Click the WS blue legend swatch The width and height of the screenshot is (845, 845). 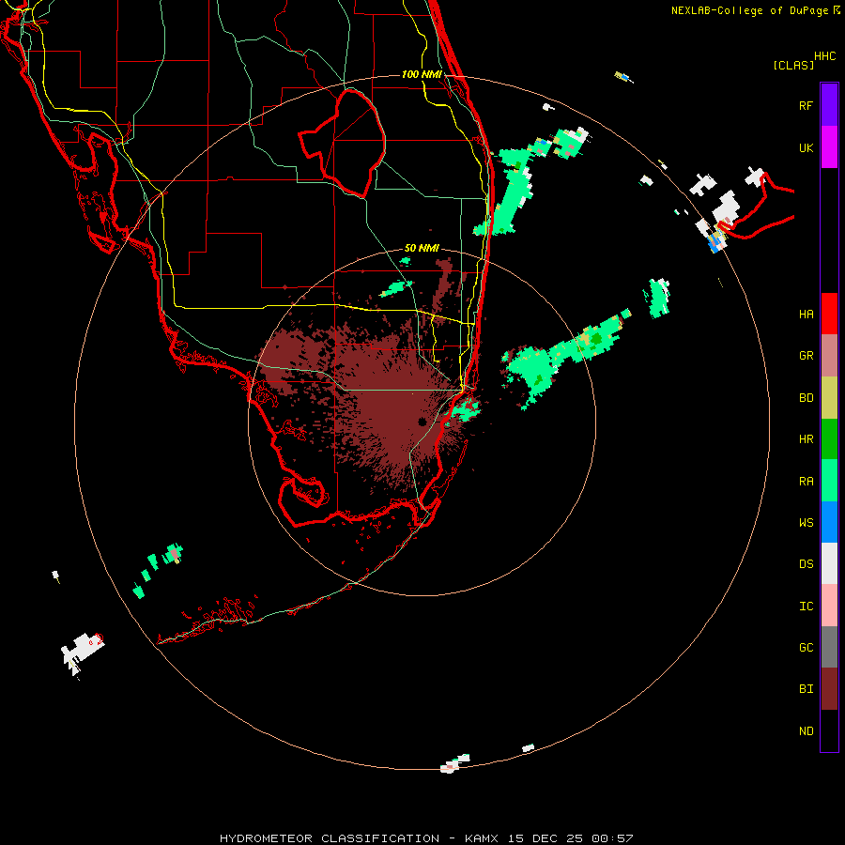[x=829, y=522]
